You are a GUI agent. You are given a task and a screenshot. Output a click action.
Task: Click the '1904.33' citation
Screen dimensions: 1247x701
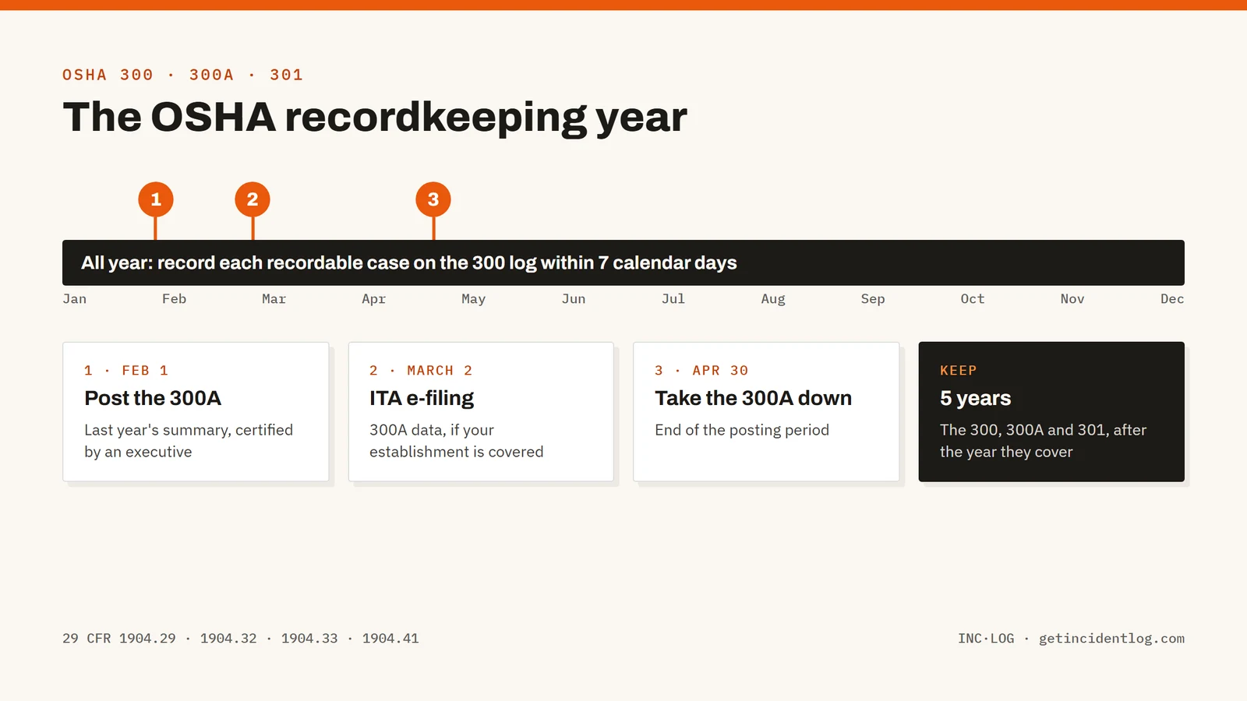coord(309,639)
